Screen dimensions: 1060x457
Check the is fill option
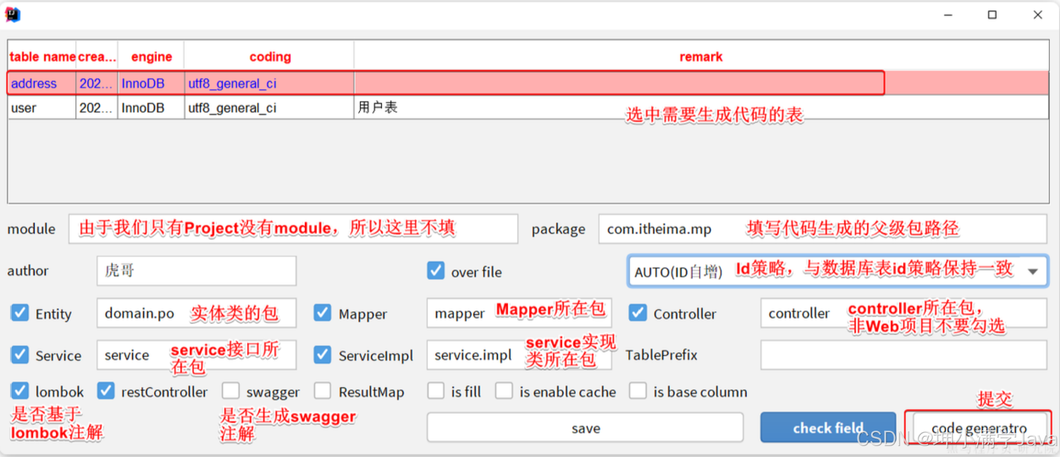436,391
